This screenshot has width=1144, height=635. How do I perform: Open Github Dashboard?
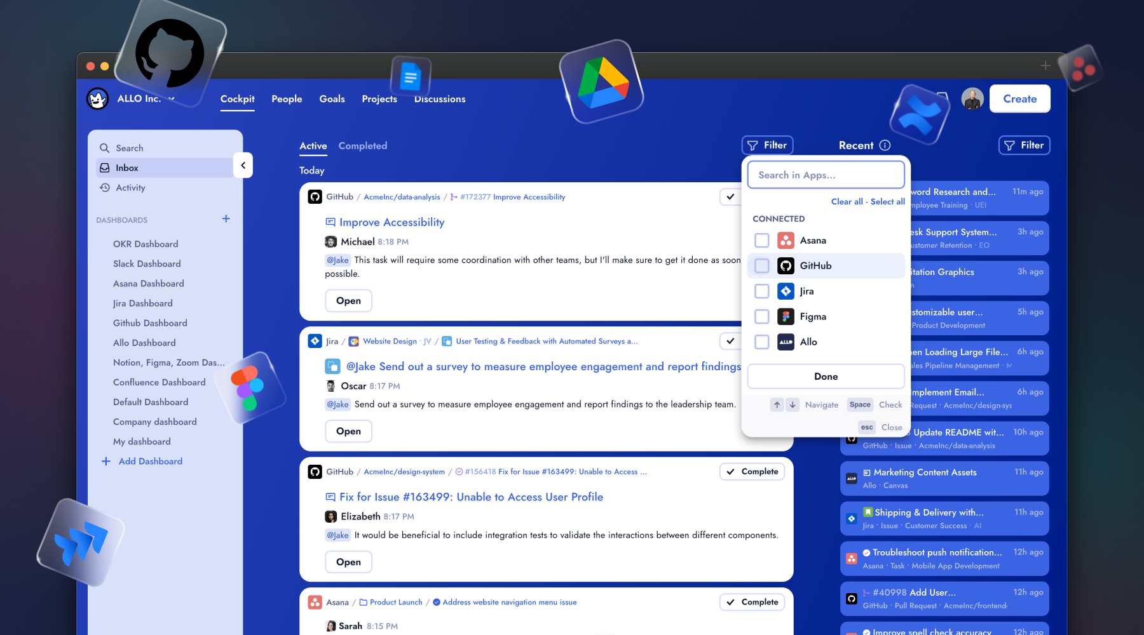150,323
